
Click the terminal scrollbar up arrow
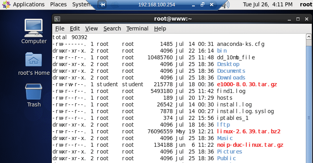[309, 37]
